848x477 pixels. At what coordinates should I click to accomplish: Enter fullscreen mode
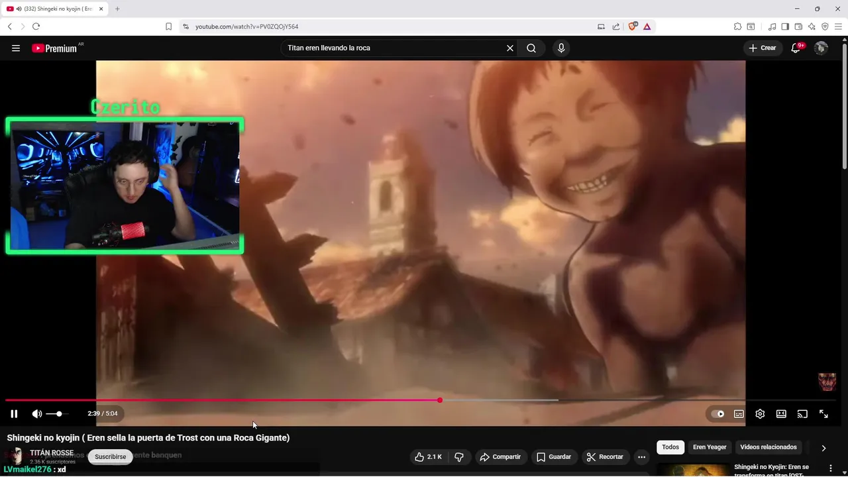pos(823,414)
